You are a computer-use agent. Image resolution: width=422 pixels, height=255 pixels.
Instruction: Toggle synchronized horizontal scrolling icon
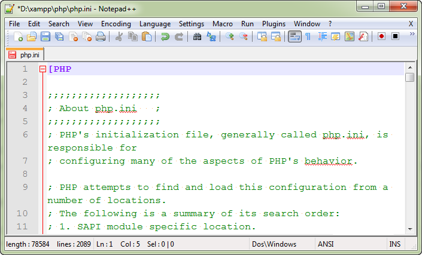point(275,36)
